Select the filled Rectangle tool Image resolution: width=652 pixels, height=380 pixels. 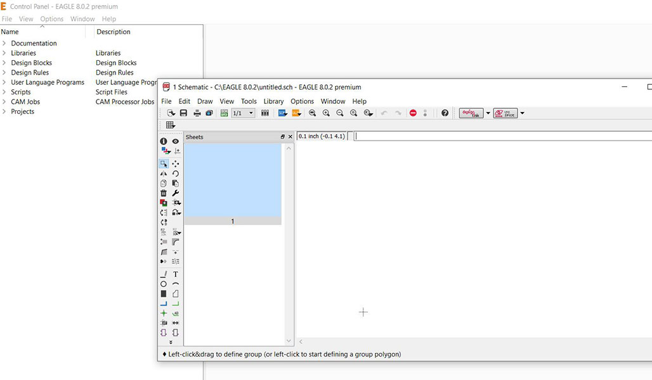164,294
